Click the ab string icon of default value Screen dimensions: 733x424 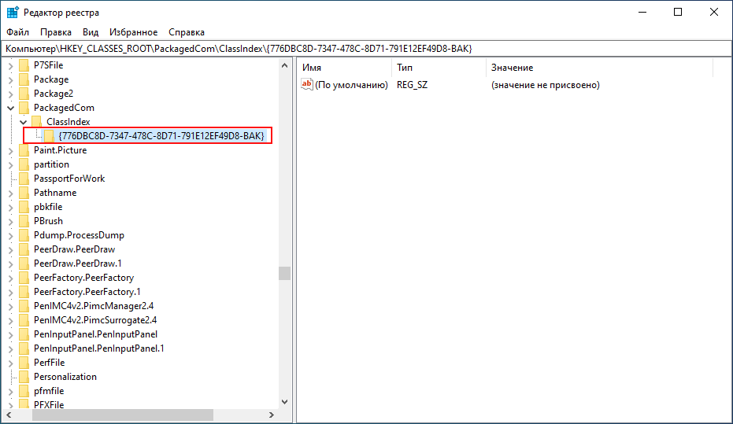(307, 84)
